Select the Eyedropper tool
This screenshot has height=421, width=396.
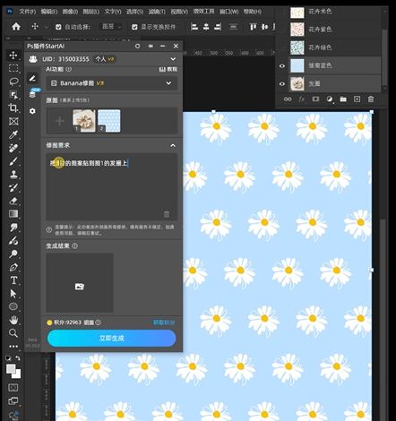point(13,134)
